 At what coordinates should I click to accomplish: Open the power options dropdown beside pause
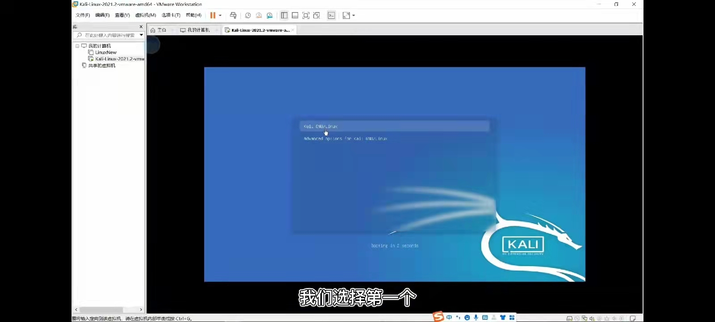point(220,15)
